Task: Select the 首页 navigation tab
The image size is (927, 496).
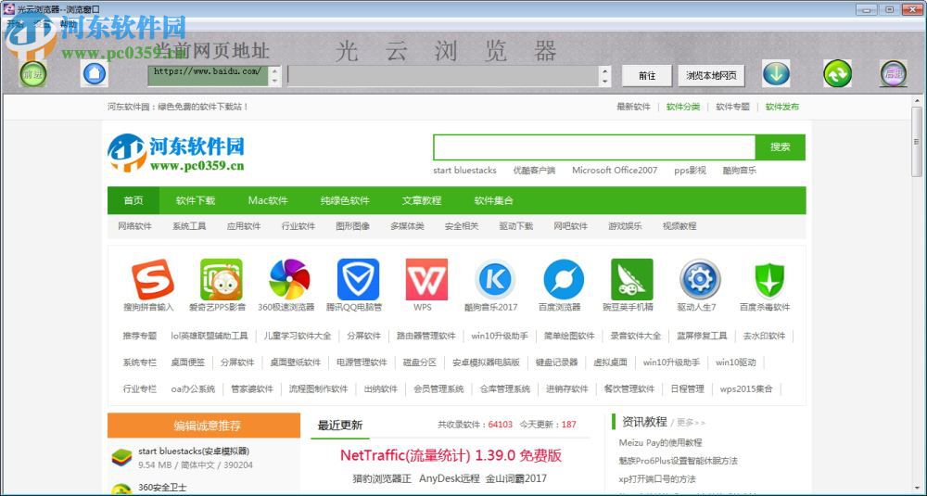Action: (x=133, y=200)
